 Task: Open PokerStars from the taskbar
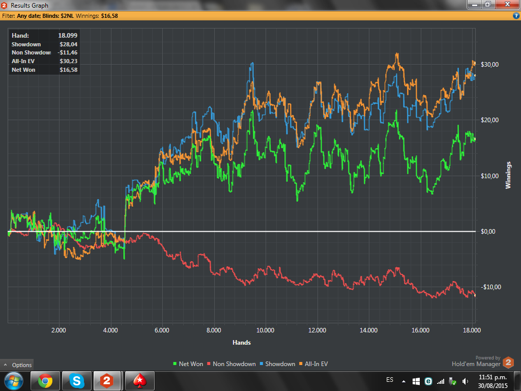click(x=140, y=381)
